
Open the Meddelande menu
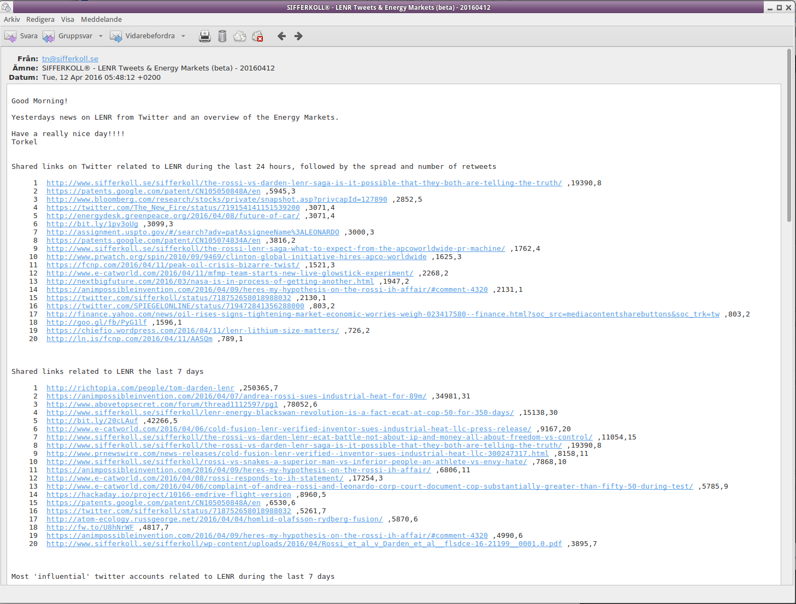(x=102, y=19)
